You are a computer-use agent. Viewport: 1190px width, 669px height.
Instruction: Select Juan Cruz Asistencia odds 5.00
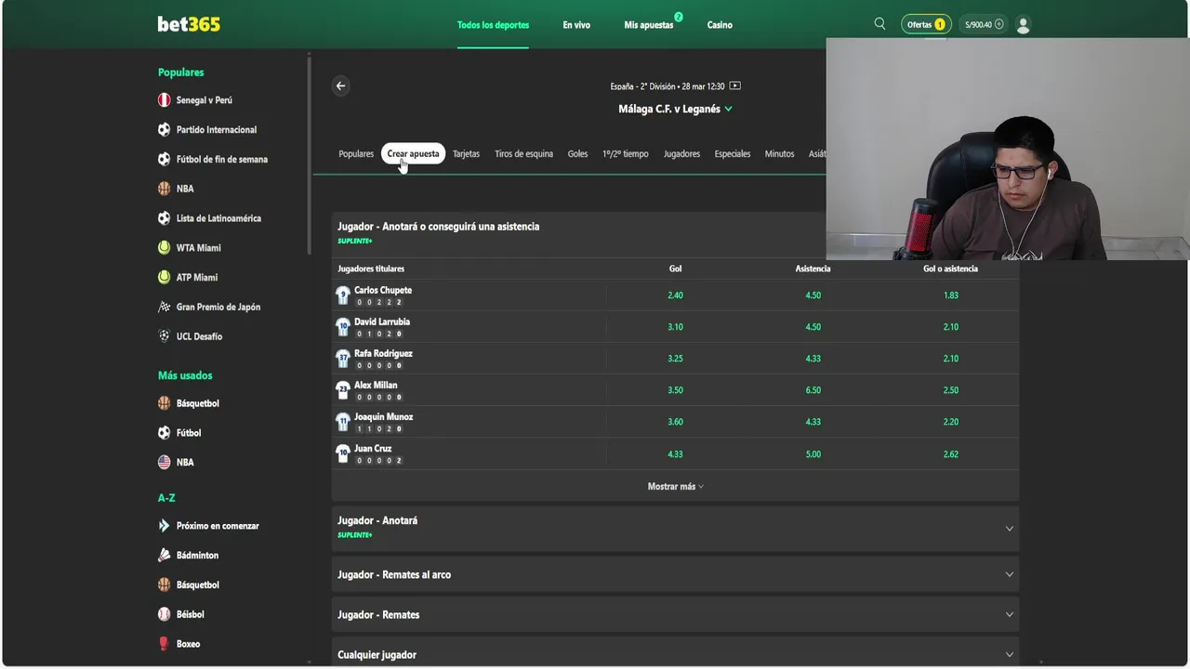(813, 454)
